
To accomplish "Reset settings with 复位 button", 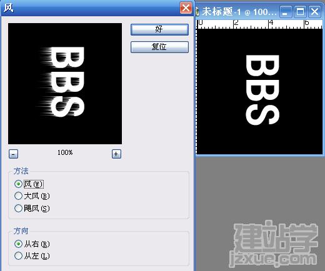I will point(159,47).
